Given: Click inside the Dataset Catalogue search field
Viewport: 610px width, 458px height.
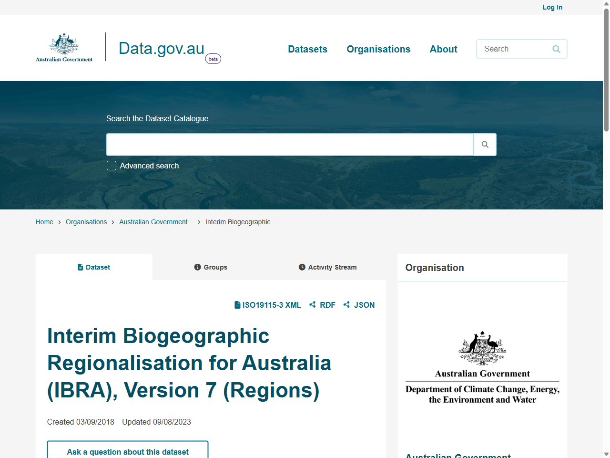Looking at the screenshot, I should 290,145.
